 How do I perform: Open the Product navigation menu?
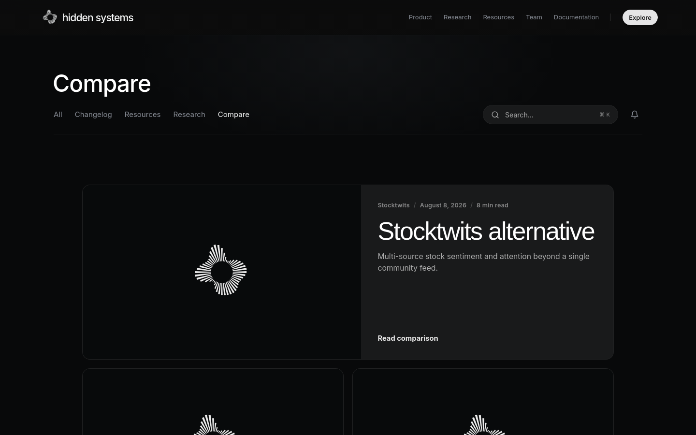420,17
